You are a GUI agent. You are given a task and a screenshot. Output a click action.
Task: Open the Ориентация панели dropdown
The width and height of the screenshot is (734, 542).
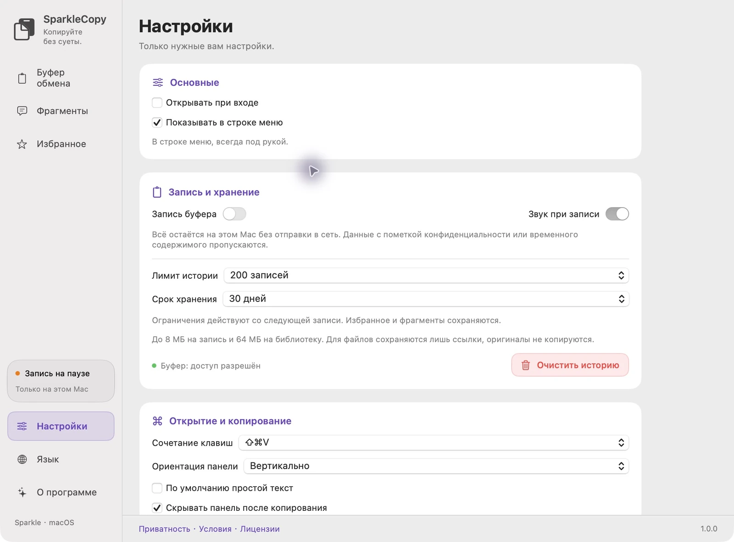point(436,466)
